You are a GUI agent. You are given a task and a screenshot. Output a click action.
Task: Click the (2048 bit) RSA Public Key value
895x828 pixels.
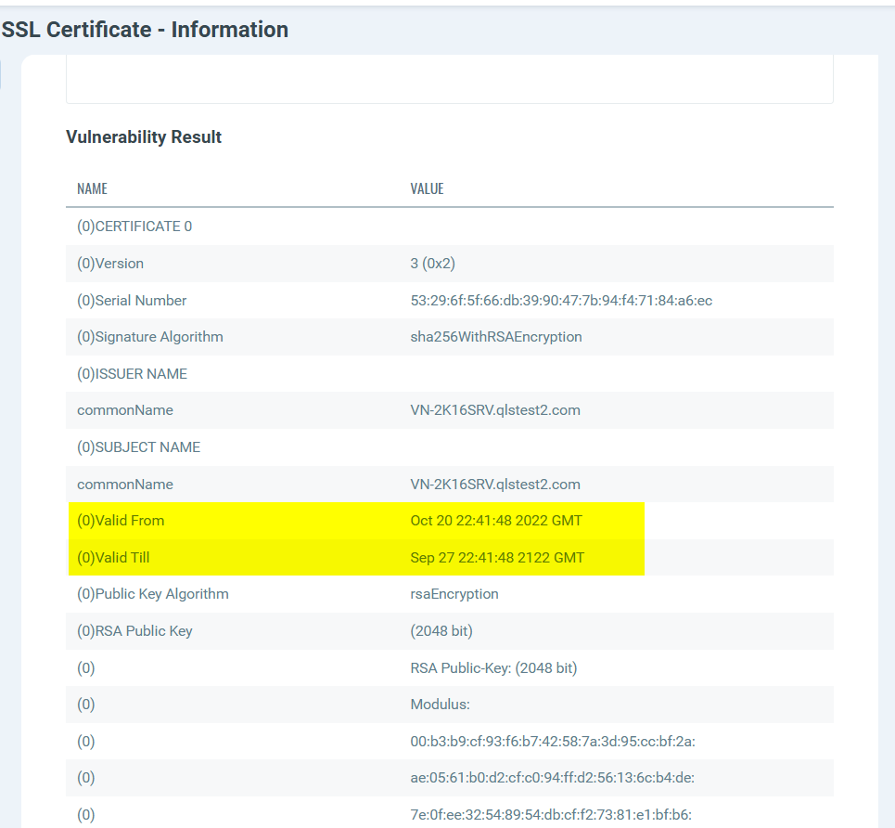[x=441, y=630]
